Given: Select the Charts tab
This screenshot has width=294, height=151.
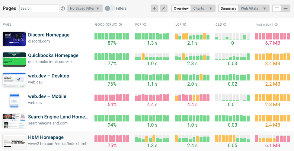Looking at the screenshot, I should pos(199,8).
